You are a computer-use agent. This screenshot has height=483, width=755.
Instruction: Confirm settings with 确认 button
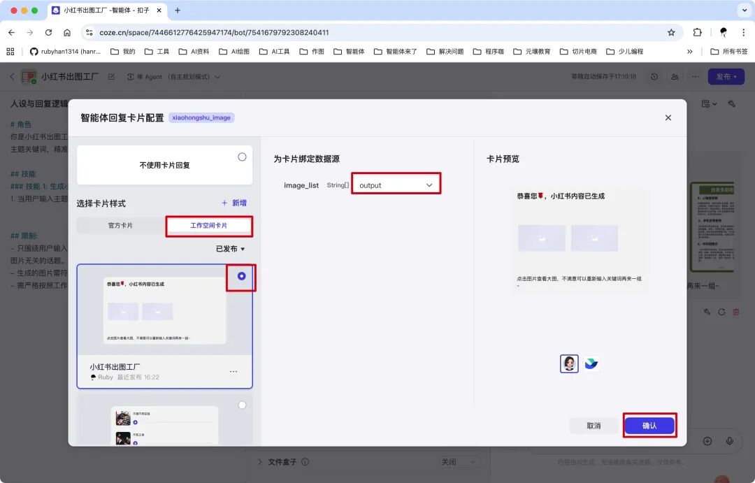pyautogui.click(x=649, y=425)
